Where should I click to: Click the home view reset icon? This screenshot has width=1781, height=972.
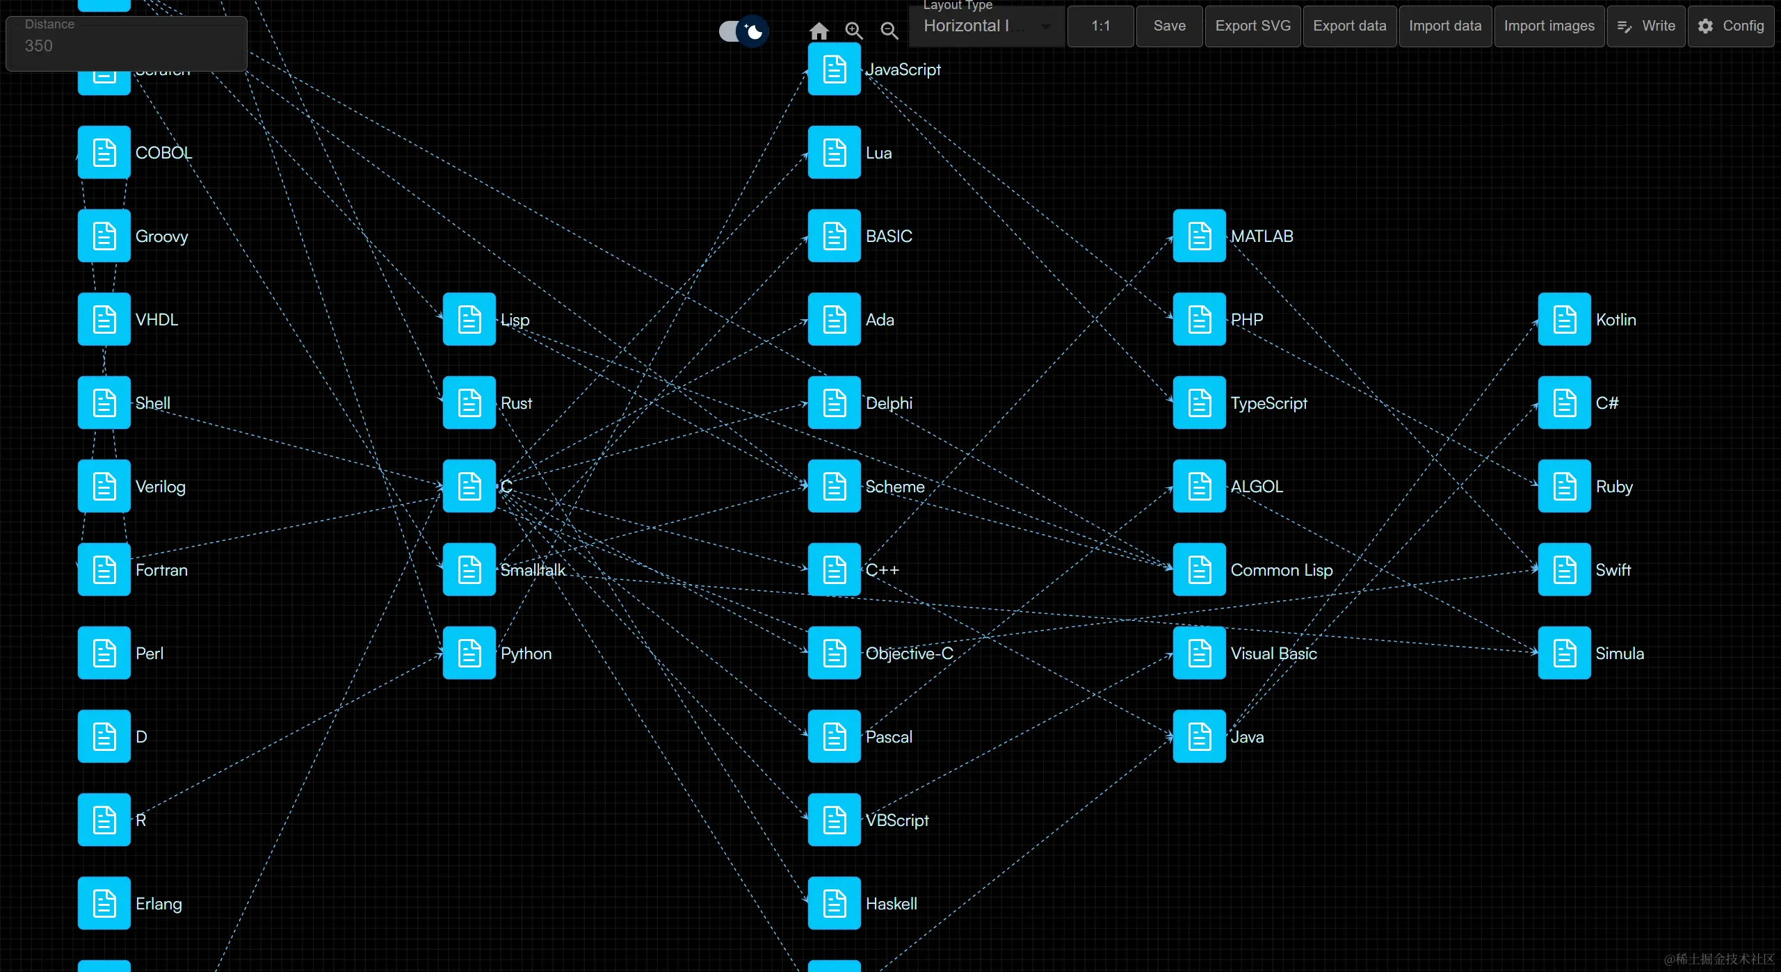pyautogui.click(x=820, y=31)
